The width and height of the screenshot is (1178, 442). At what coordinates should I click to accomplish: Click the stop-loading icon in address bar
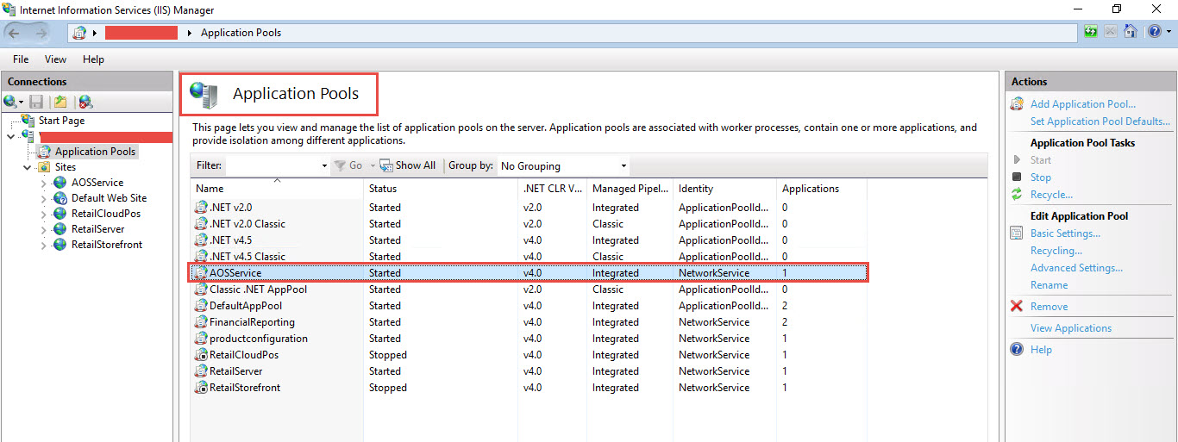point(1111,33)
